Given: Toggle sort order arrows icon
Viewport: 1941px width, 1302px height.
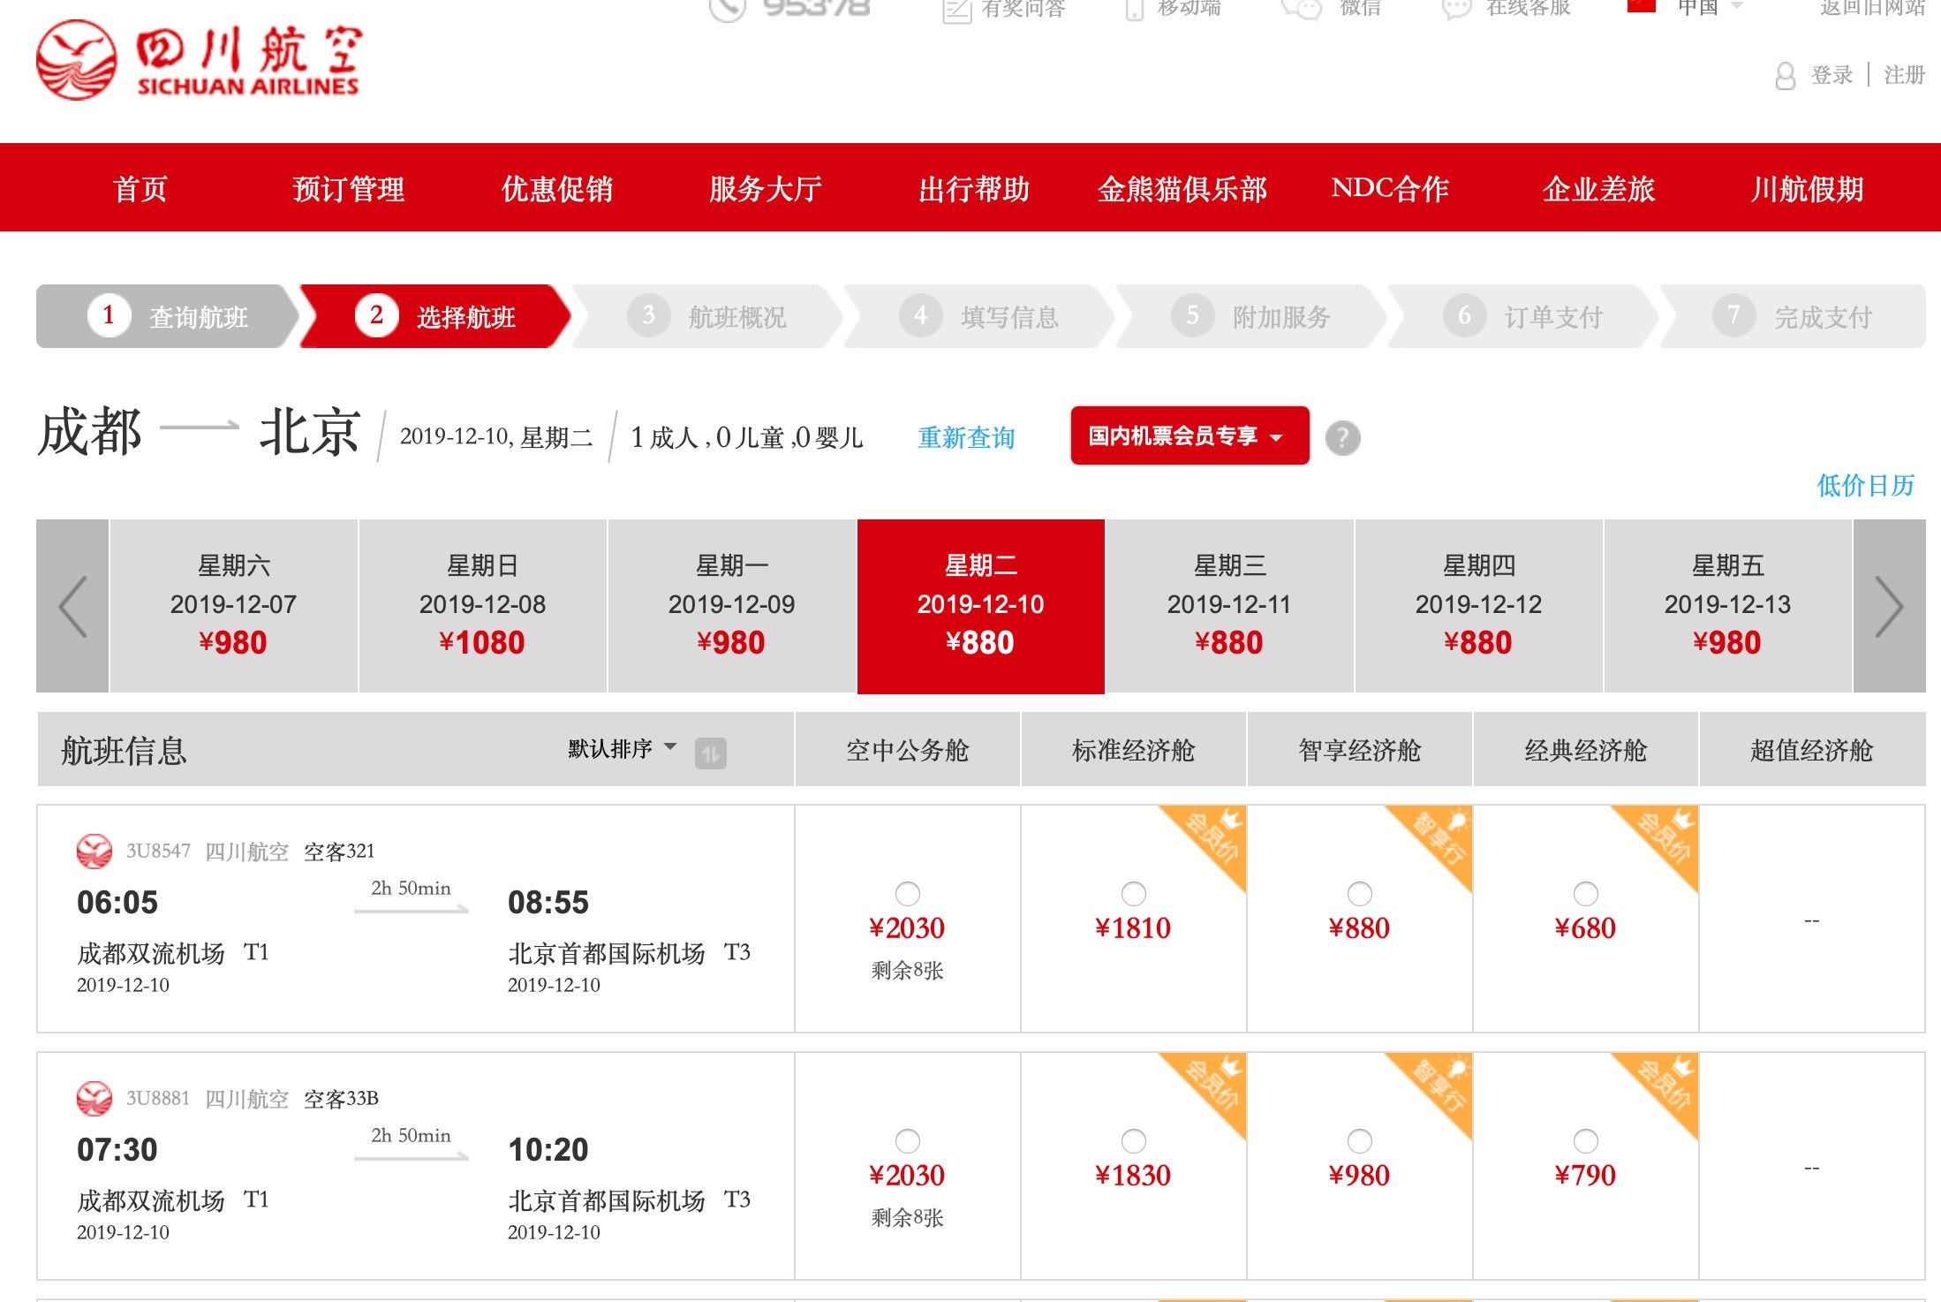Looking at the screenshot, I should (x=710, y=753).
